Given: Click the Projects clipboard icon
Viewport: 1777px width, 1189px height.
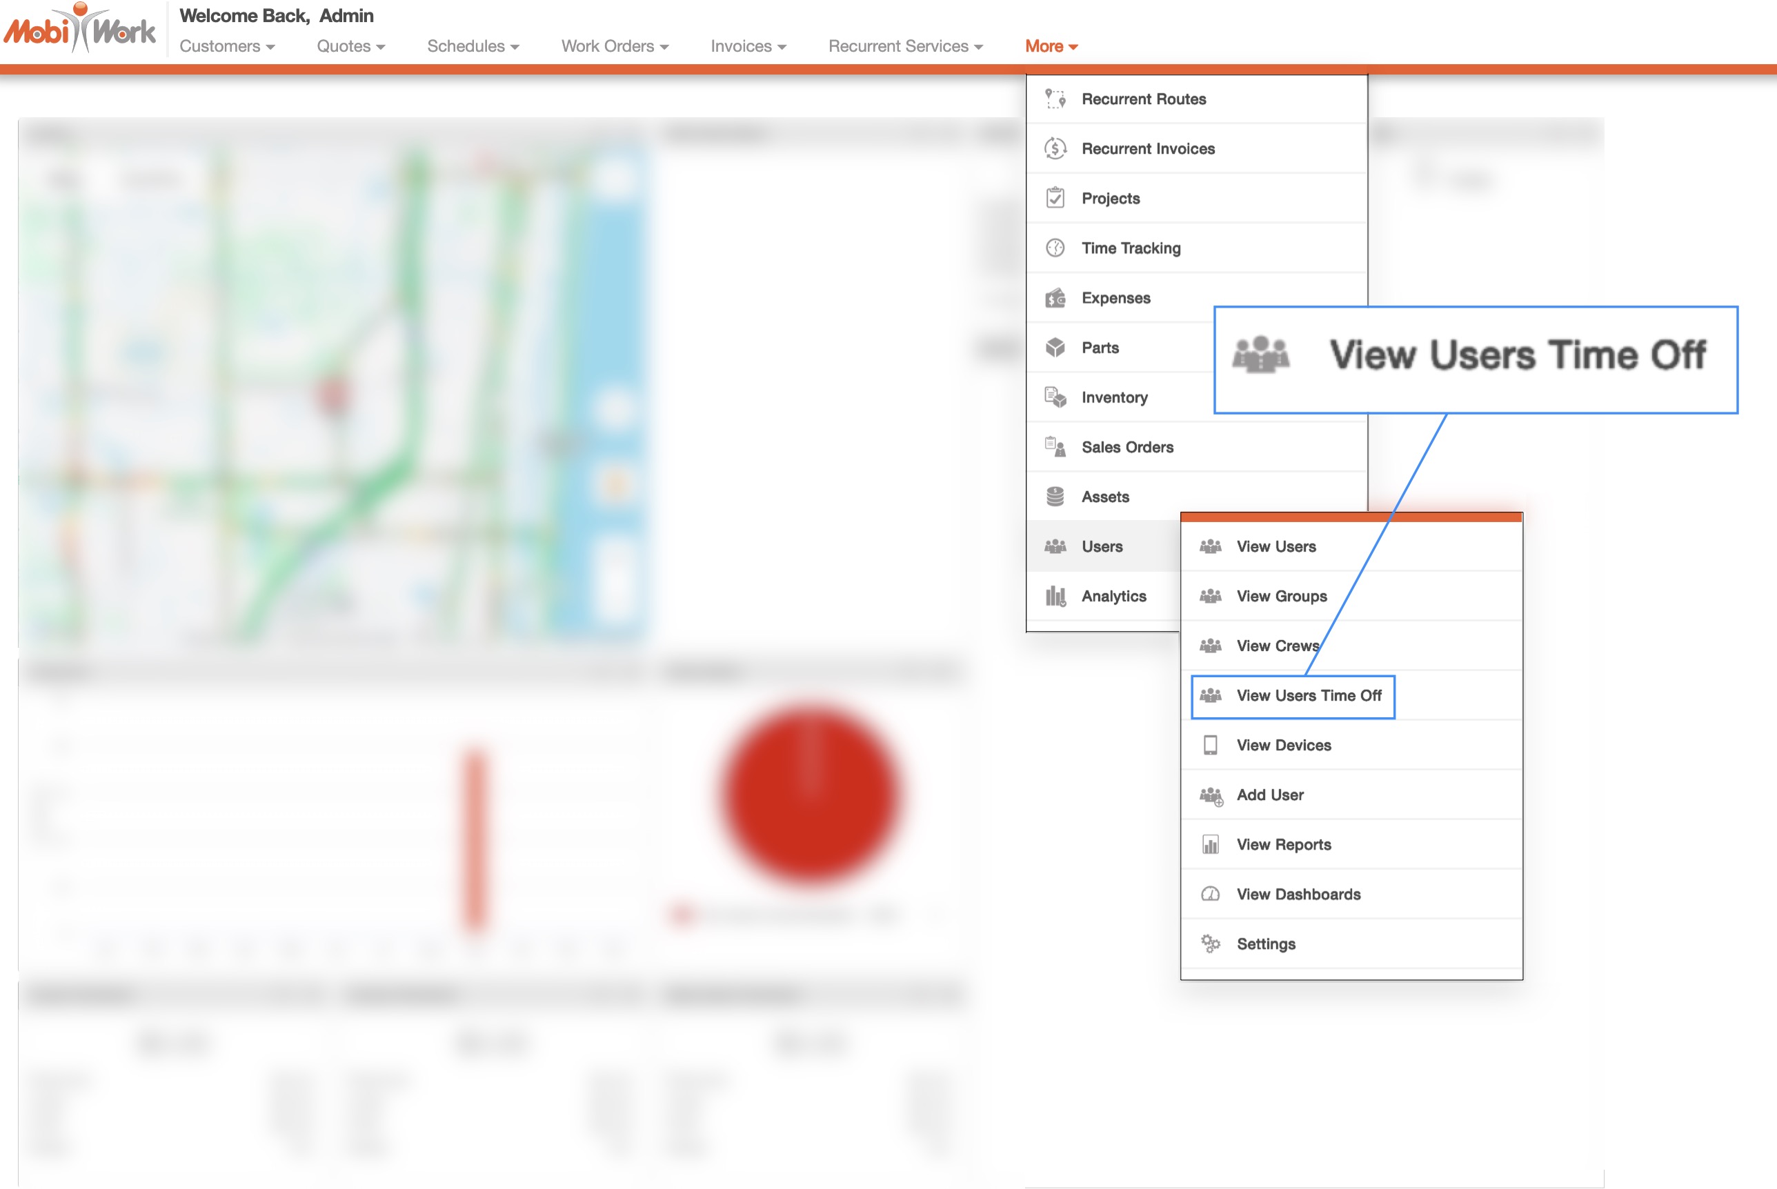Looking at the screenshot, I should point(1055,198).
